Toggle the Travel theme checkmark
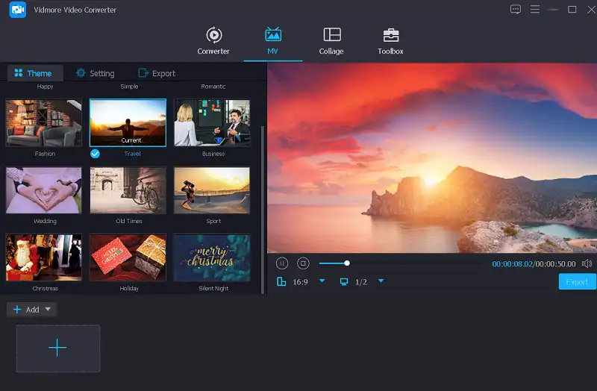The width and height of the screenshot is (597, 391). pos(96,154)
